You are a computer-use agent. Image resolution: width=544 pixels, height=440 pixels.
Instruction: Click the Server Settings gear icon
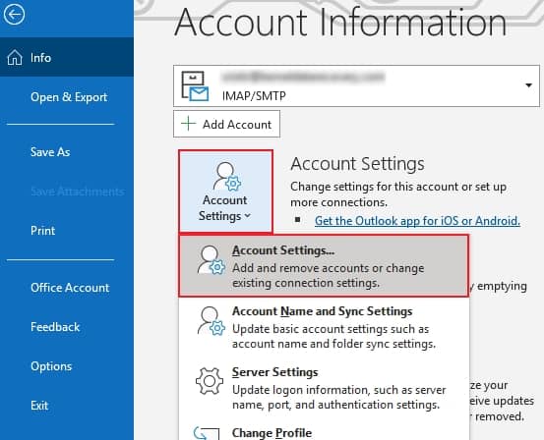coord(210,381)
